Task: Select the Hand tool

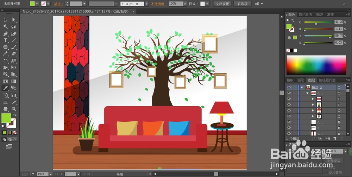Action: click(5, 109)
